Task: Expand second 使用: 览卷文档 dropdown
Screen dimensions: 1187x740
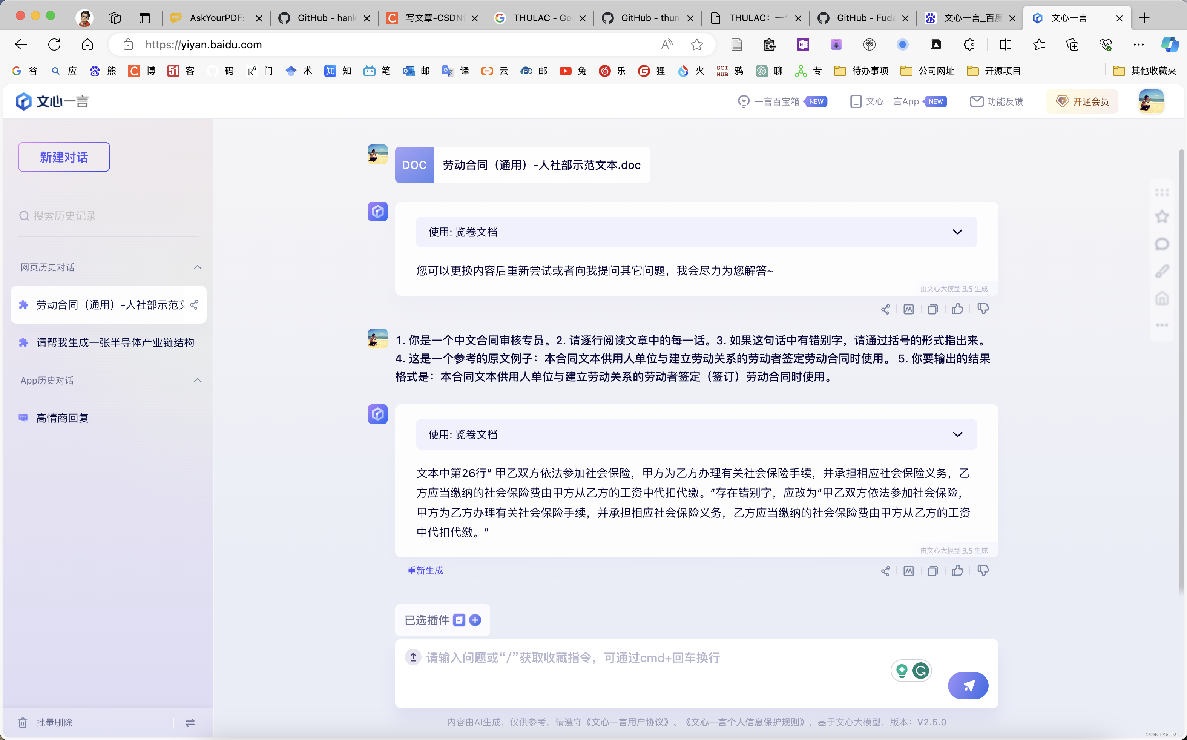Action: [x=957, y=434]
